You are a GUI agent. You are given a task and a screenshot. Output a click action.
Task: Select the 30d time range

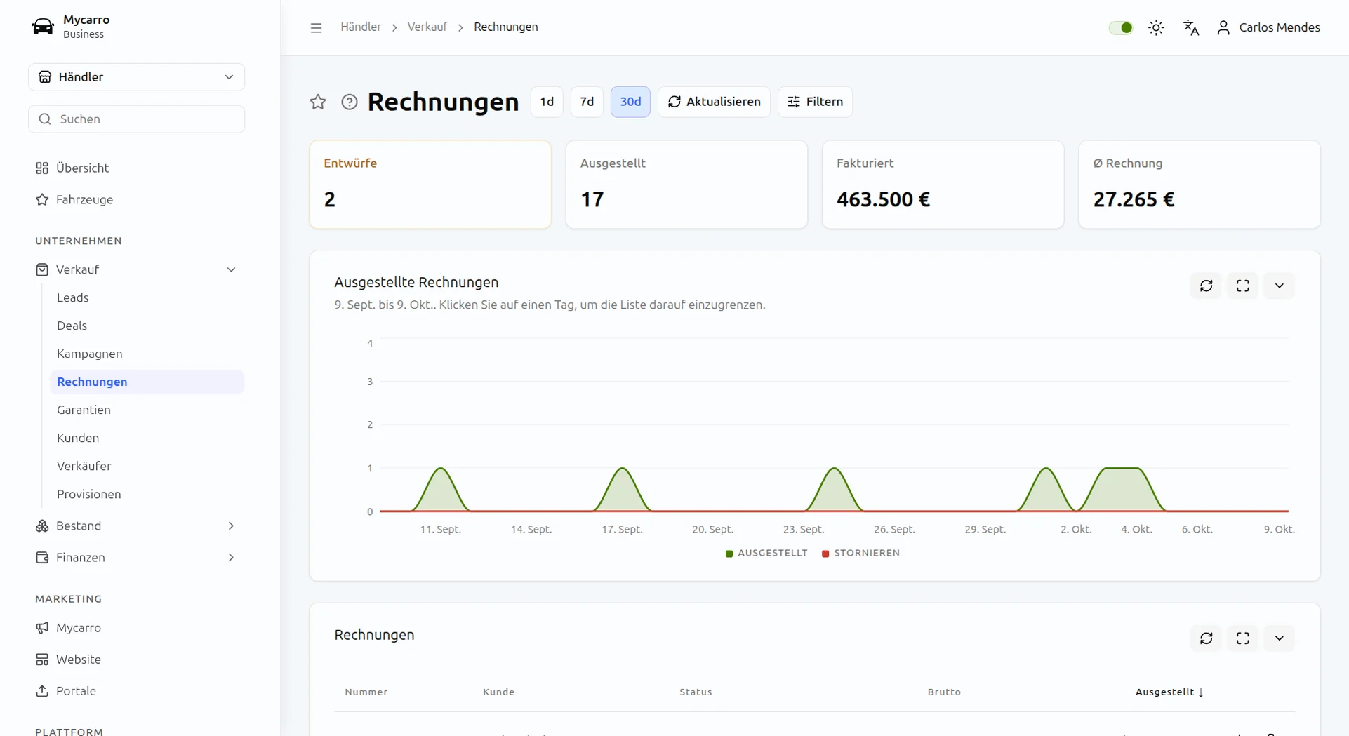[630, 102]
